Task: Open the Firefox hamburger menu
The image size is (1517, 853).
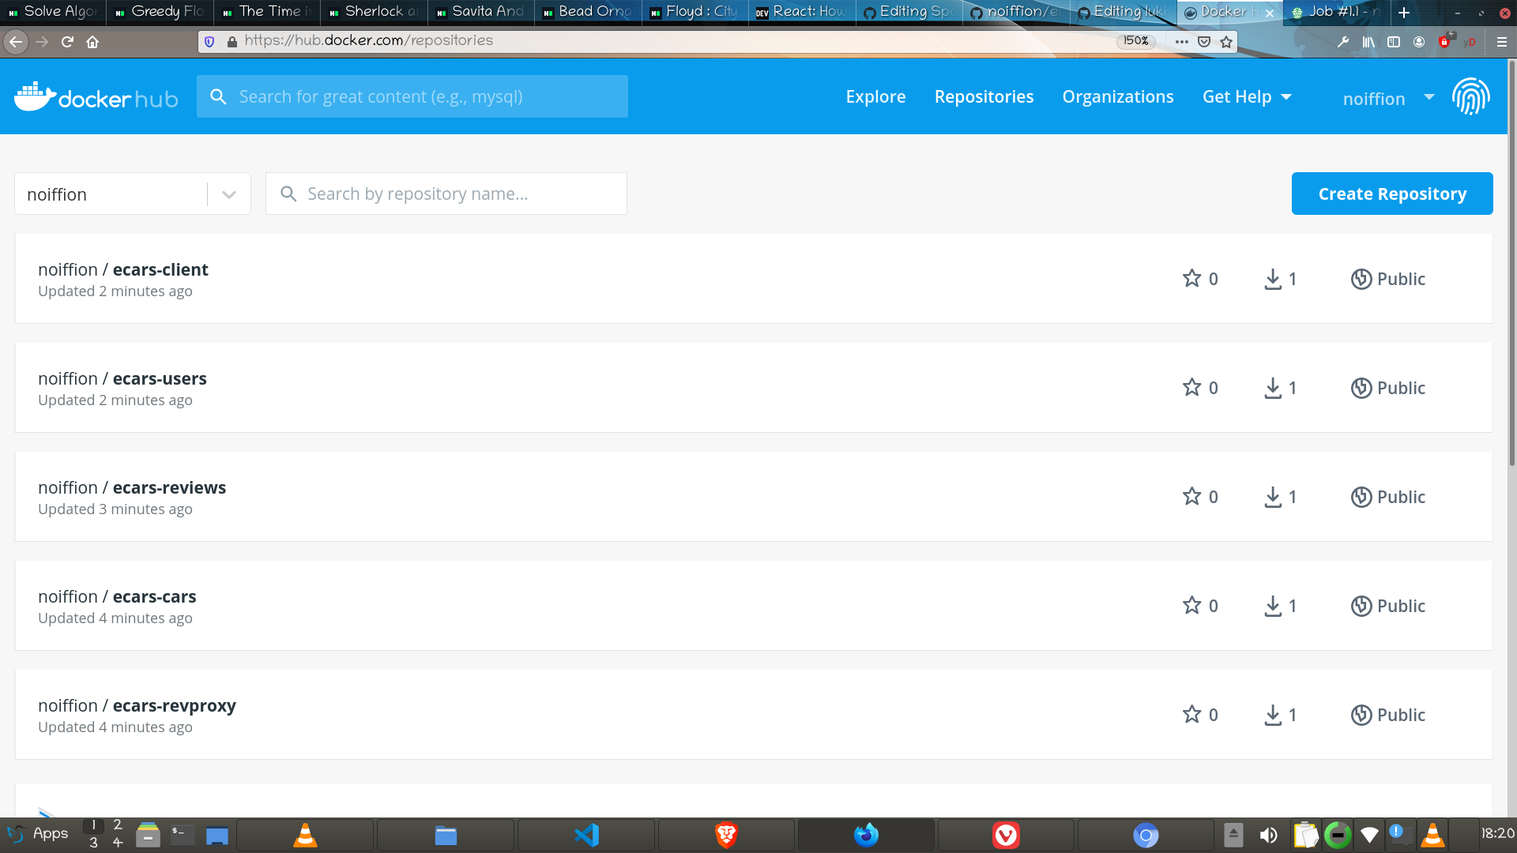Action: (1502, 42)
